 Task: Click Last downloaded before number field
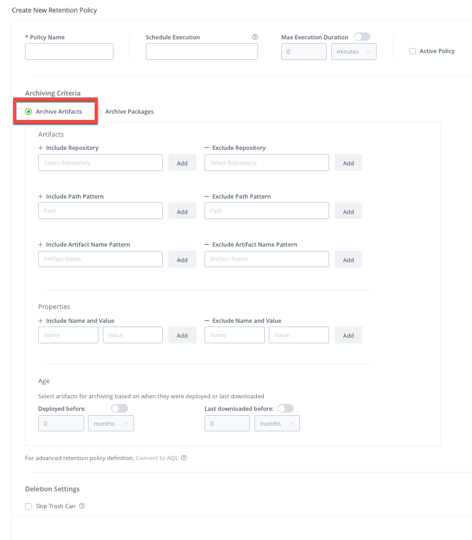227,423
